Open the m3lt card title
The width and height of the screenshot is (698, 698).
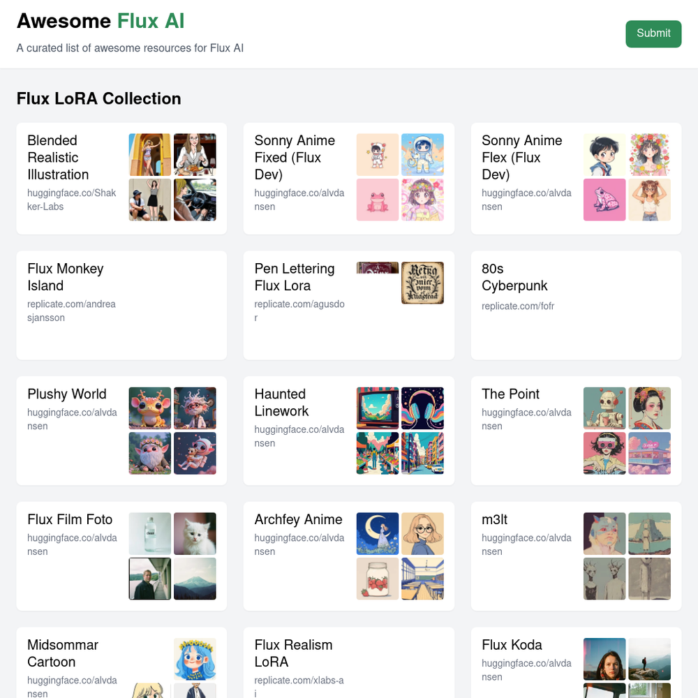point(494,519)
